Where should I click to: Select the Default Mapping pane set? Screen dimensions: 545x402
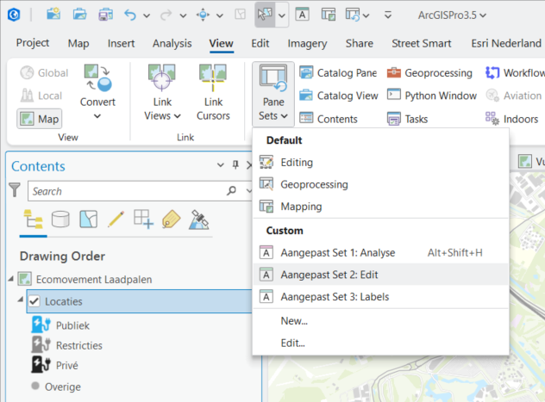301,207
